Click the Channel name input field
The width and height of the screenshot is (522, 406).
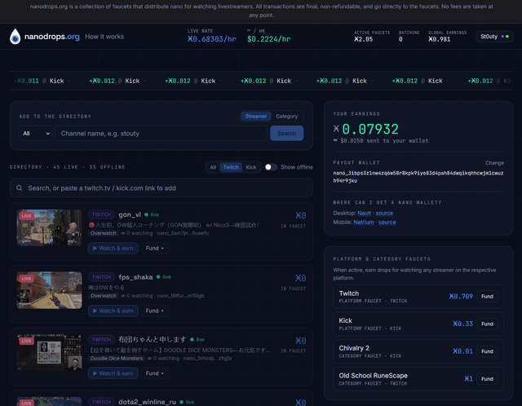click(161, 134)
